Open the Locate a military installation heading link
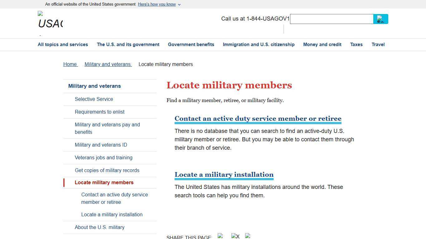The width and height of the screenshot is (426, 239). [x=224, y=175]
